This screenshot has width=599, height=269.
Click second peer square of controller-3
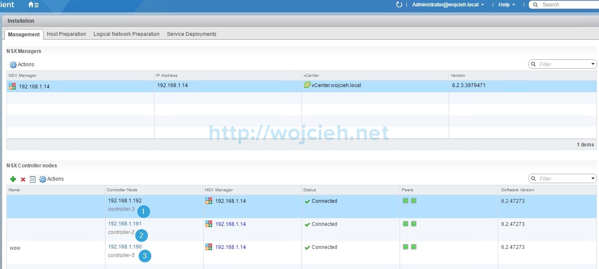coord(414,201)
